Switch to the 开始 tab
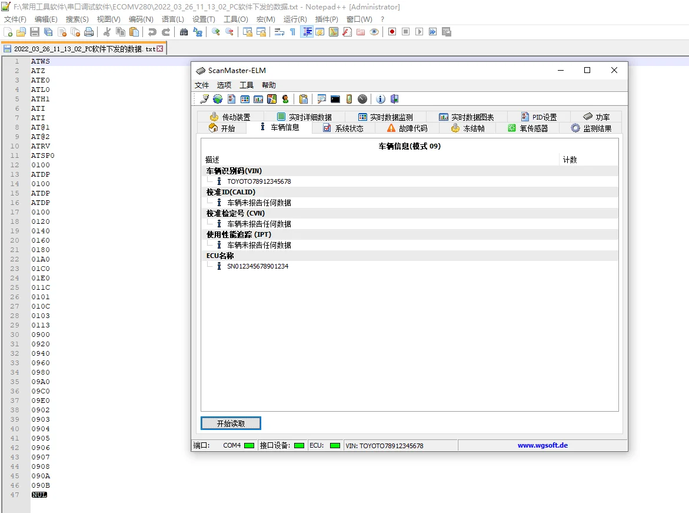689x513 pixels. (222, 128)
